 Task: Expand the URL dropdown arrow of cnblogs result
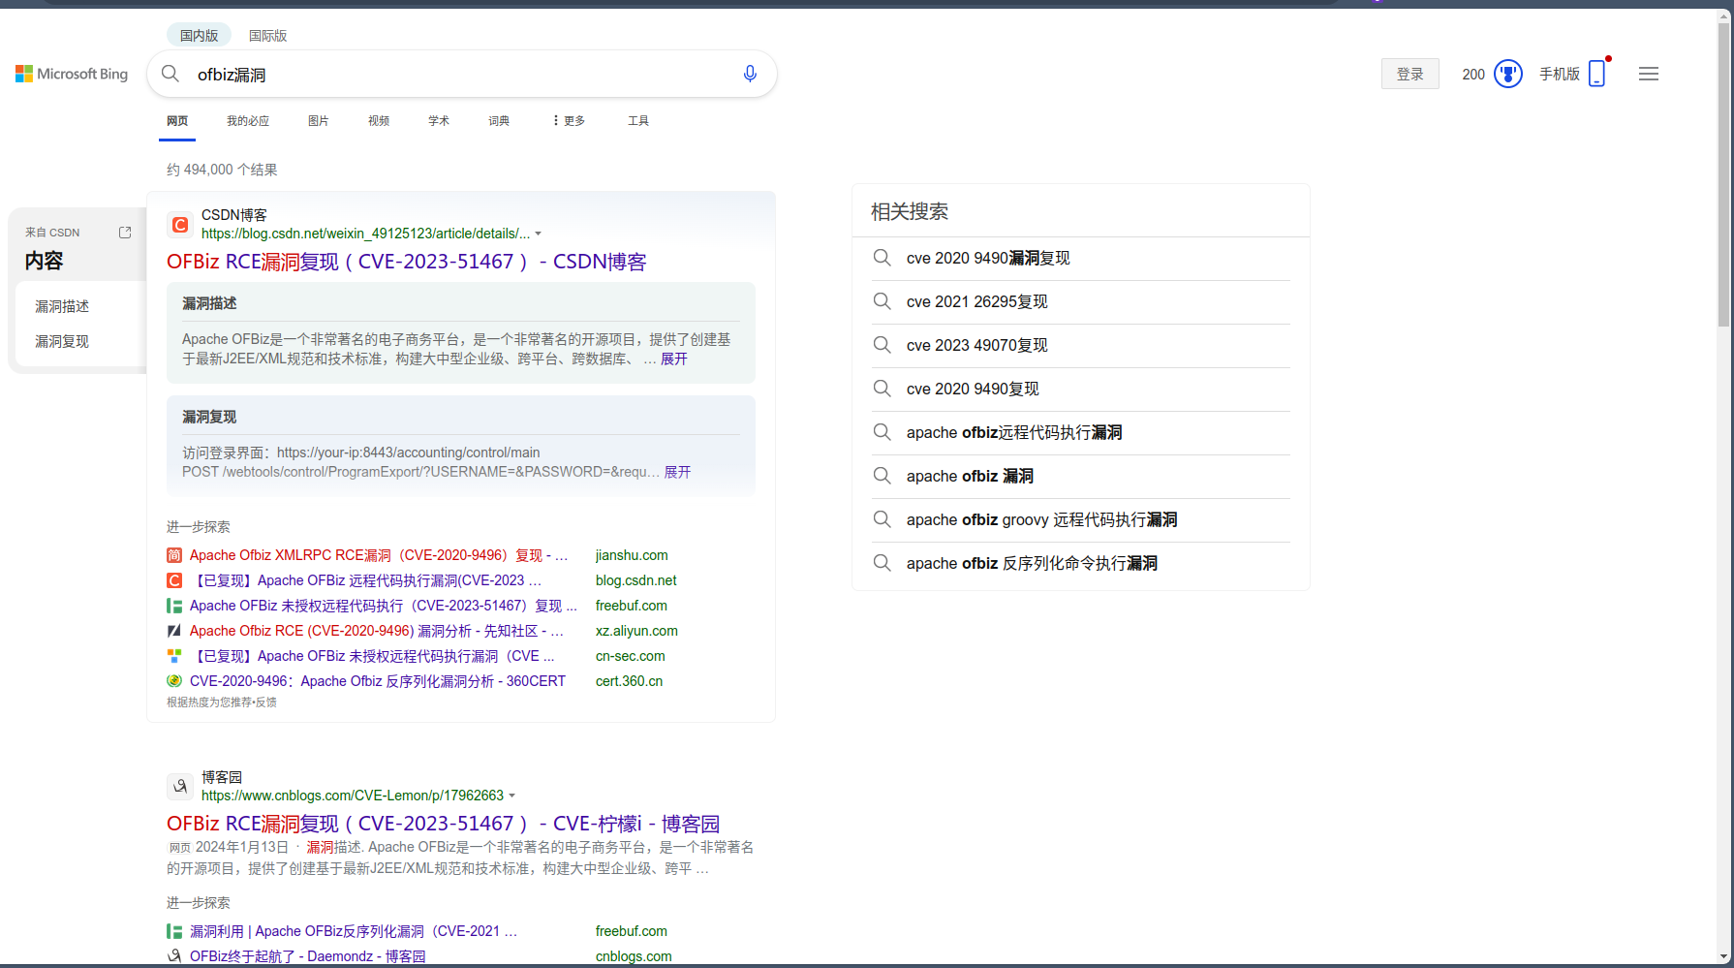(x=511, y=796)
